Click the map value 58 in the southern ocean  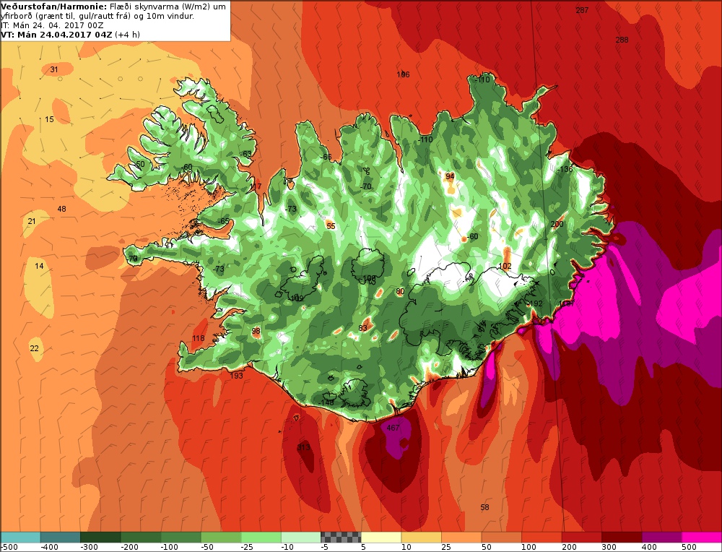pos(485,507)
